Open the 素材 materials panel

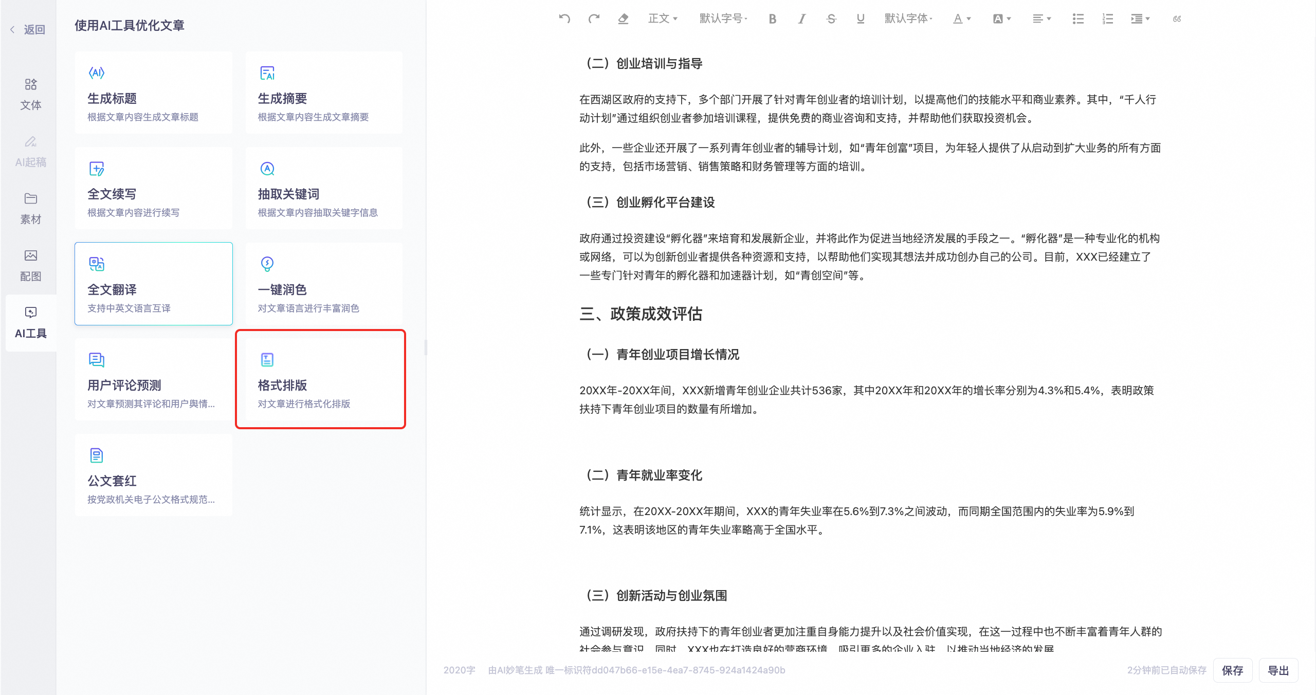(30, 208)
